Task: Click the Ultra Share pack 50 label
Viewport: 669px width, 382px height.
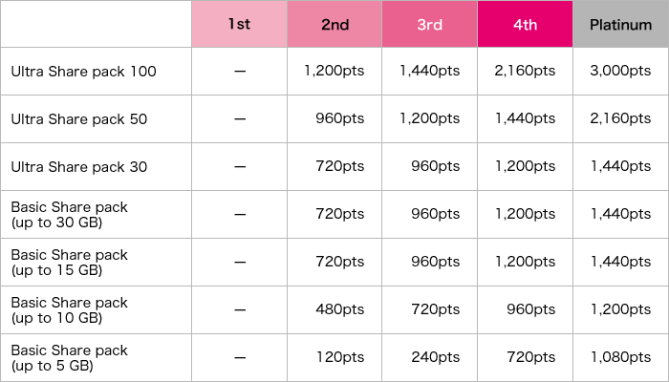Action: [x=79, y=119]
